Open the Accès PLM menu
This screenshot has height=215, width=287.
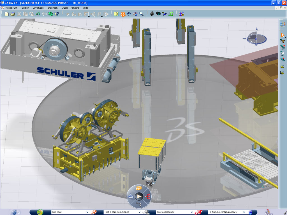point(11,8)
